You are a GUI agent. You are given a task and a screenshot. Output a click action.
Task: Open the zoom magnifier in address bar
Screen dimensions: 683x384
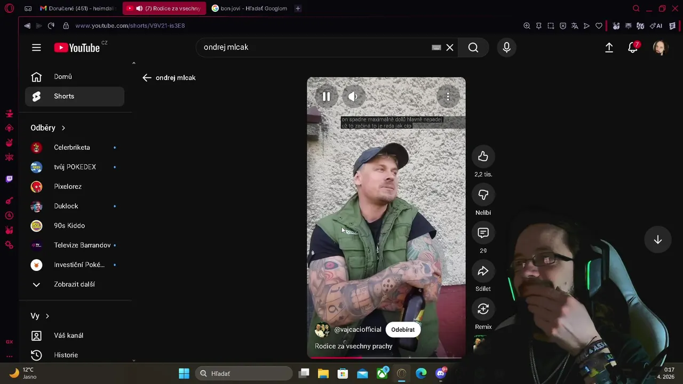pyautogui.click(x=527, y=26)
